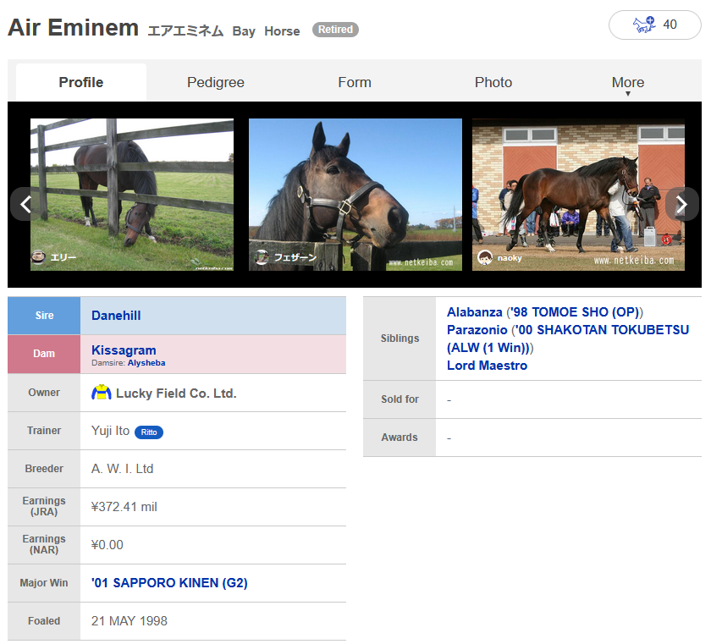The image size is (722, 644).
Task: Click foaled date 21 MAY 1998
Action: pos(130,621)
